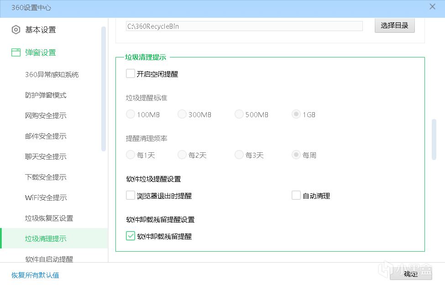Click the 确定 button

(411, 274)
